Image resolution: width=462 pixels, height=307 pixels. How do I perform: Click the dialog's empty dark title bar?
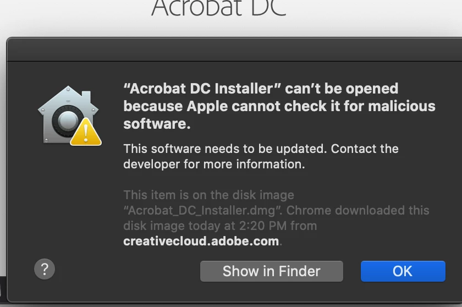(234, 50)
